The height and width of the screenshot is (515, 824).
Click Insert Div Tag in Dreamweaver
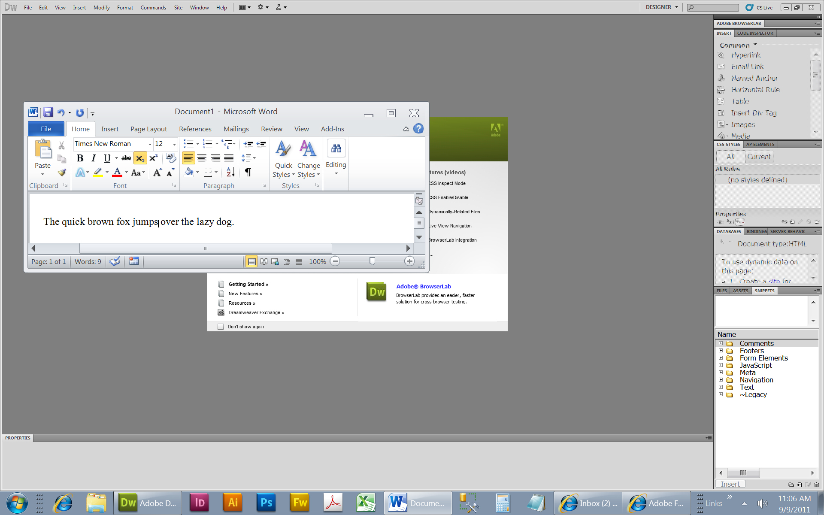tap(754, 113)
